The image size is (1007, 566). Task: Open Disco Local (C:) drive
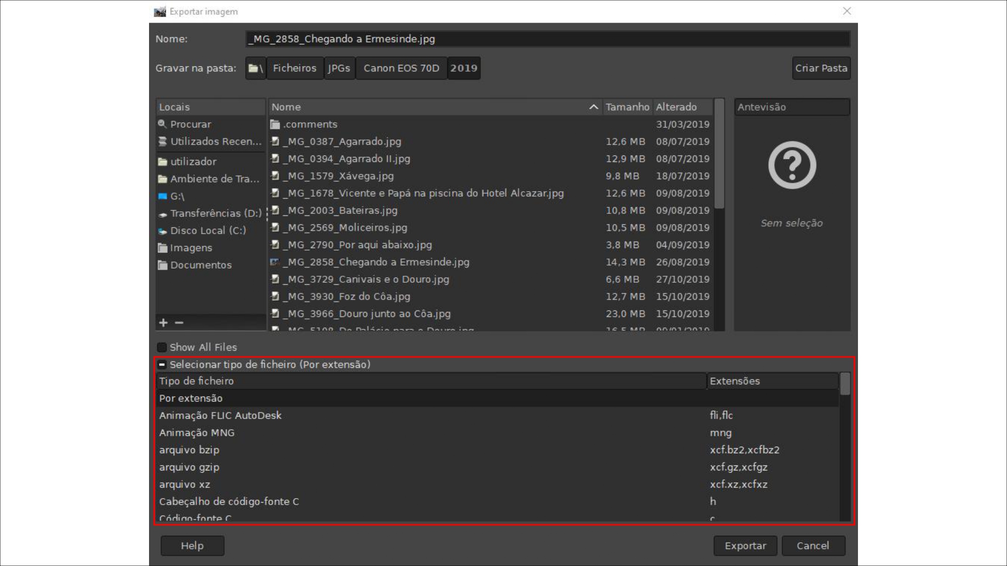pos(208,230)
